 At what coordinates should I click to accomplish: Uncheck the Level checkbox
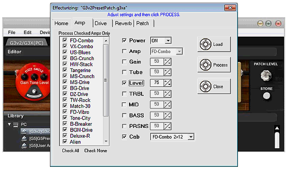124,83
